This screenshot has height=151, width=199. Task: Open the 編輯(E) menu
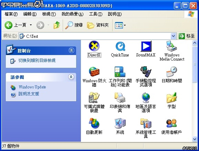pyautogui.click(x=30, y=14)
